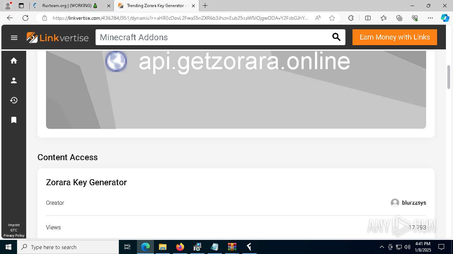Launch Firefox from taskbar
453x254 pixels.
(180, 247)
